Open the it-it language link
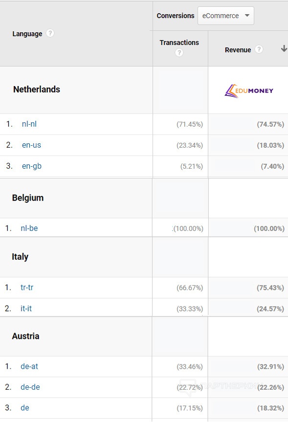 tap(26, 309)
